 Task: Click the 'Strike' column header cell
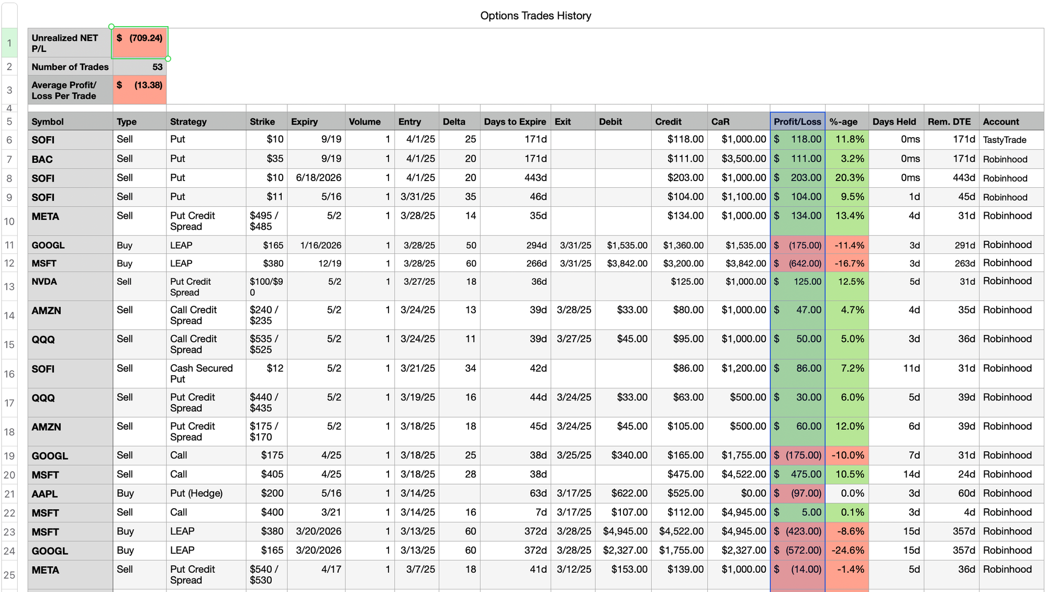266,121
